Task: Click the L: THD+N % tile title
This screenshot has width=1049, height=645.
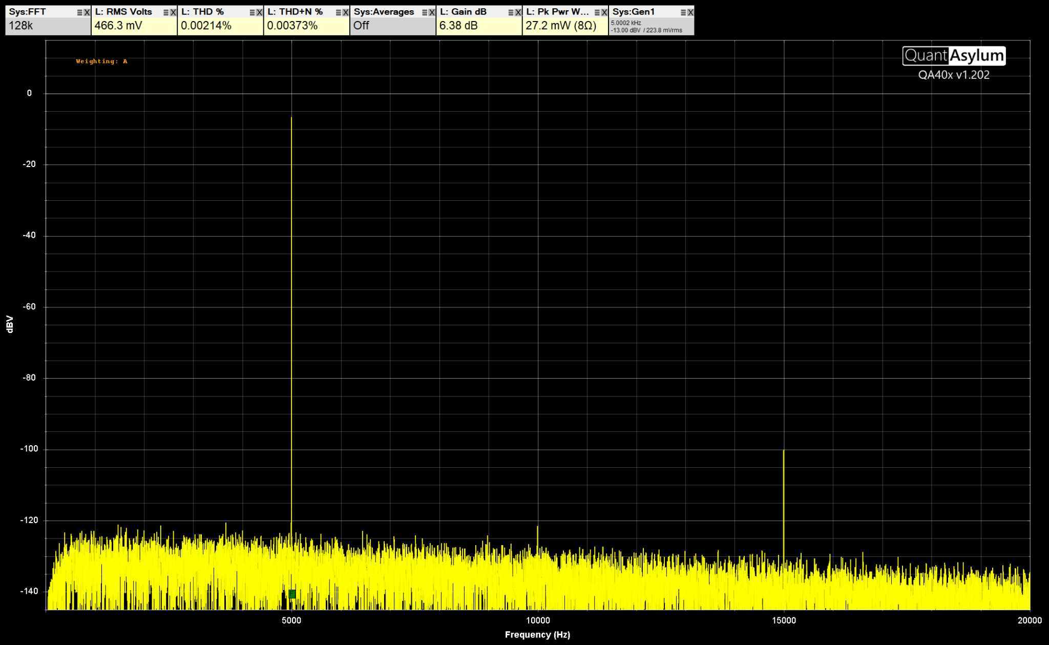Action: [295, 12]
